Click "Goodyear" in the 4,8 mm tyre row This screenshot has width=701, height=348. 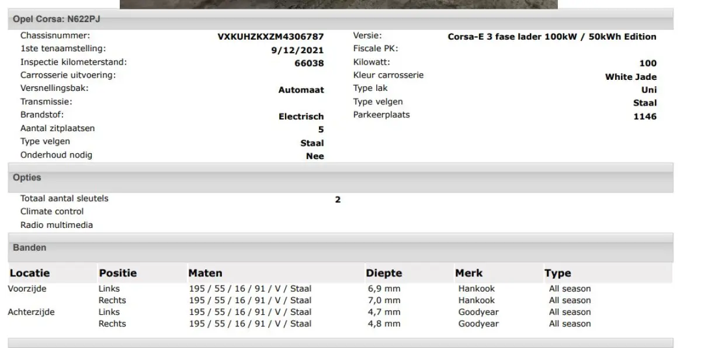coord(479,324)
